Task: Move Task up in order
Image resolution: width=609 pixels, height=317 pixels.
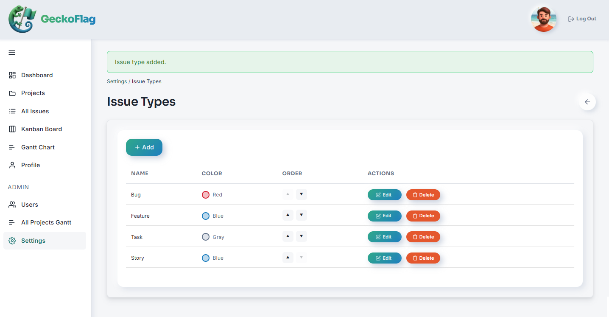Action: click(x=288, y=236)
